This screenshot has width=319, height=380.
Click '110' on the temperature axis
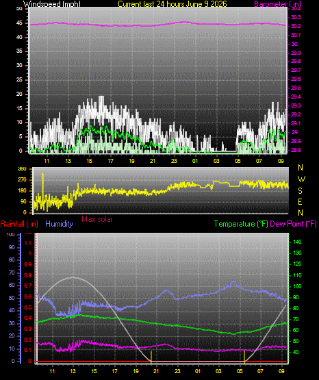pos(297,275)
